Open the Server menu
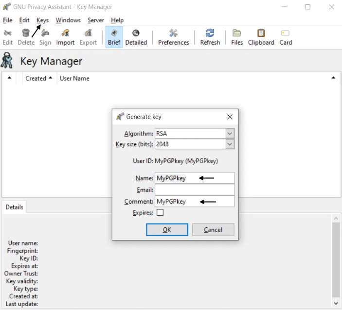 point(96,20)
